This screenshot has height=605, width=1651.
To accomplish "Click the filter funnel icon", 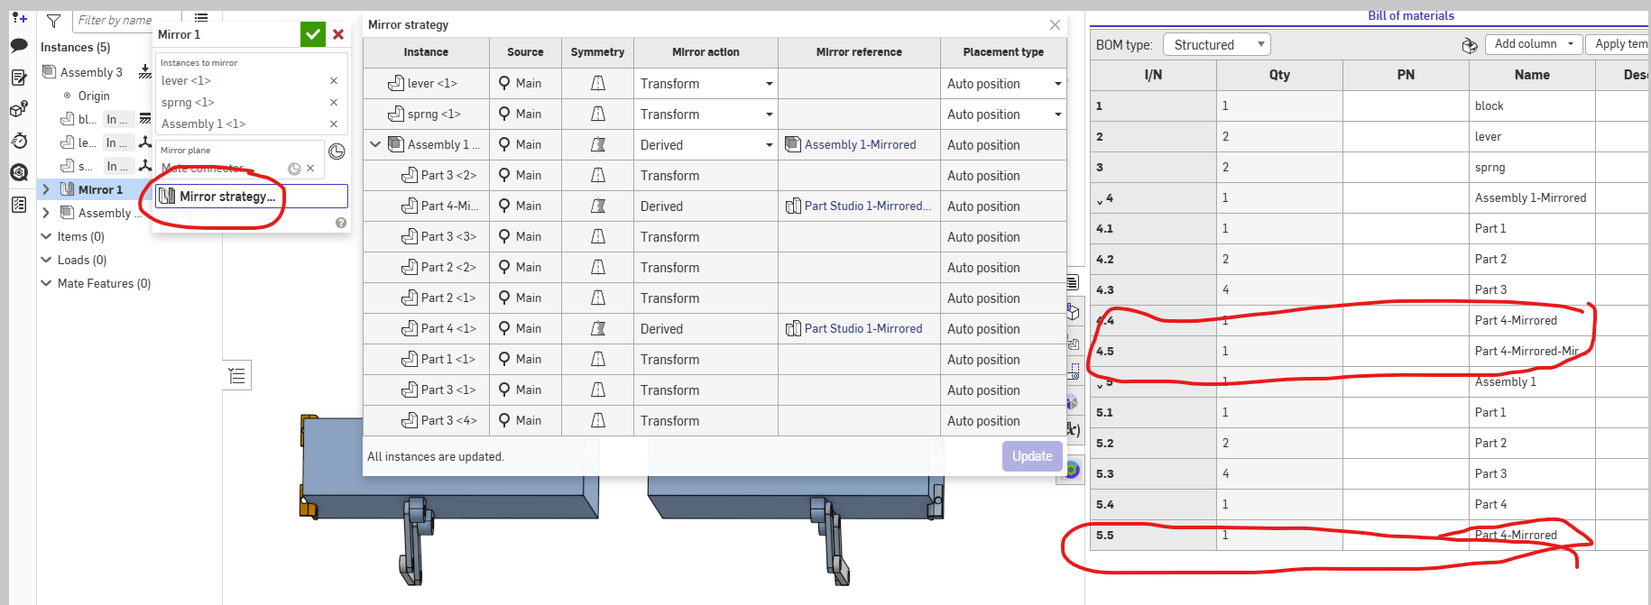I will (x=54, y=20).
